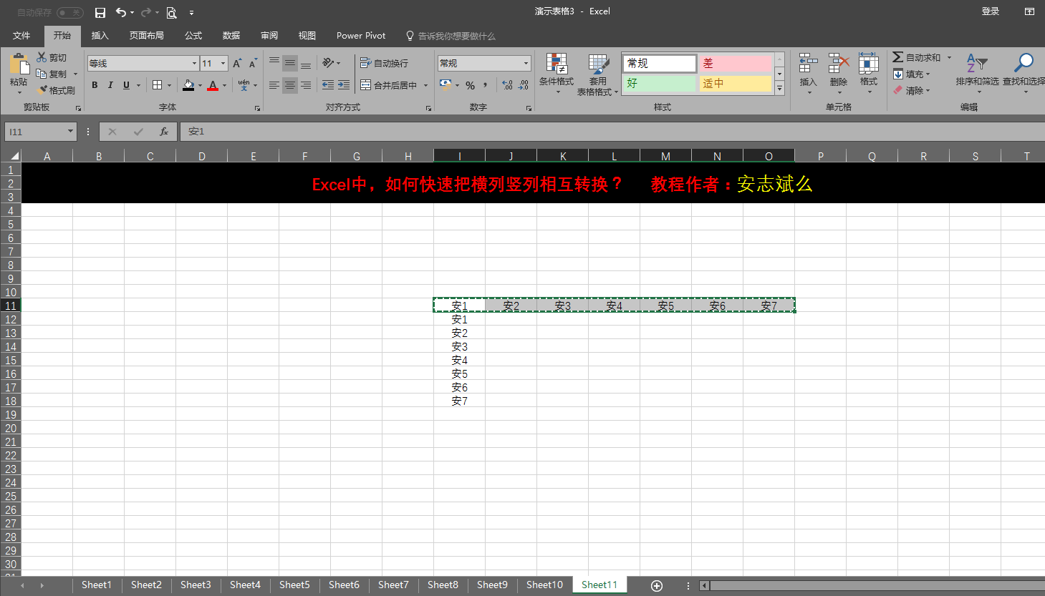The height and width of the screenshot is (596, 1045).
Task: Open the number format dropdown showing 常规
Action: [526, 64]
